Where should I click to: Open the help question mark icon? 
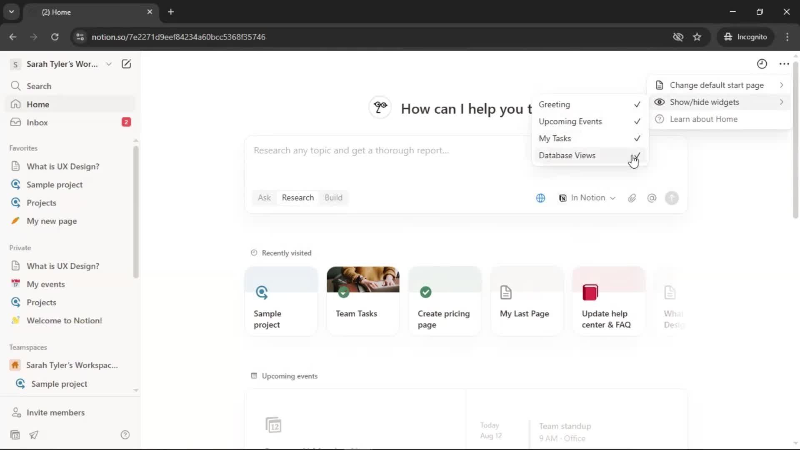[x=125, y=435]
